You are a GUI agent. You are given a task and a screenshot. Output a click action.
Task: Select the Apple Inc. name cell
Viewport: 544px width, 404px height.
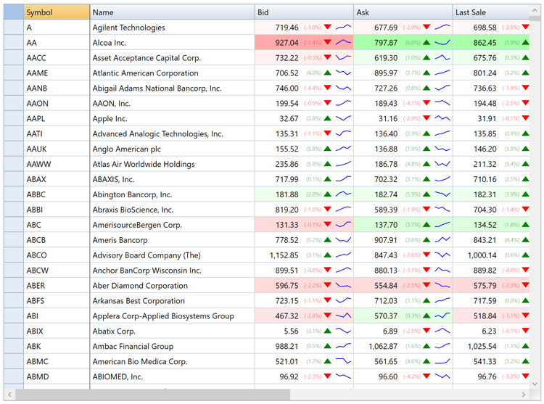(172, 118)
